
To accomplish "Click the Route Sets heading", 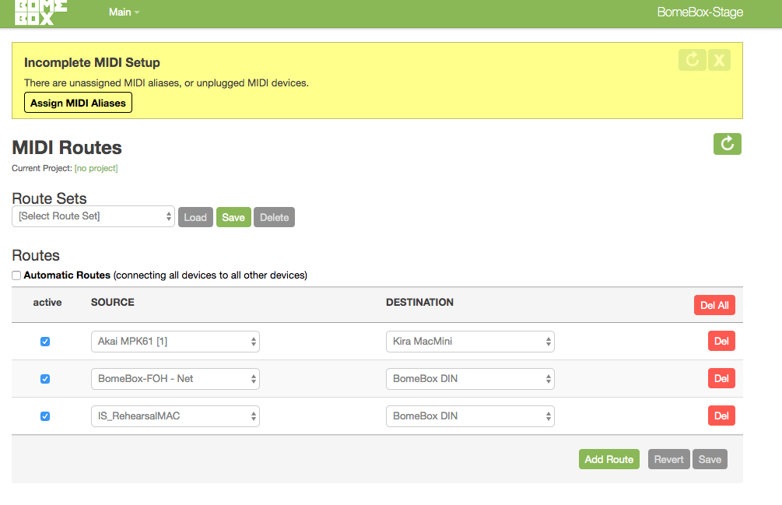I will pyautogui.click(x=49, y=198).
